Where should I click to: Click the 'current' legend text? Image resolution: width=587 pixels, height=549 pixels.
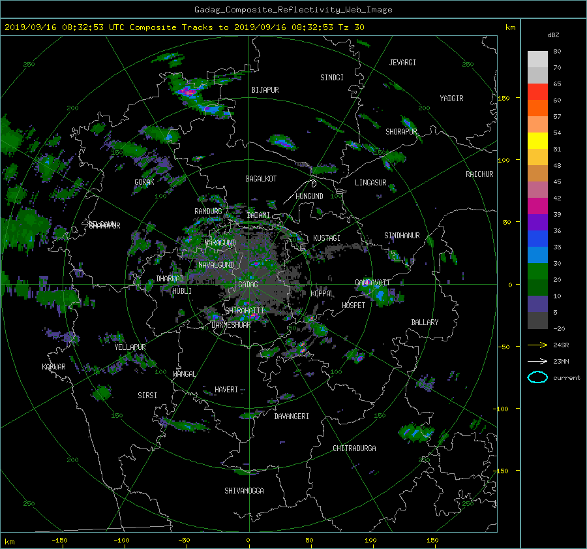pyautogui.click(x=567, y=378)
